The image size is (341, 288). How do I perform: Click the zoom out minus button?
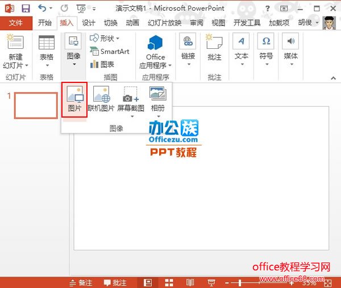point(227,283)
